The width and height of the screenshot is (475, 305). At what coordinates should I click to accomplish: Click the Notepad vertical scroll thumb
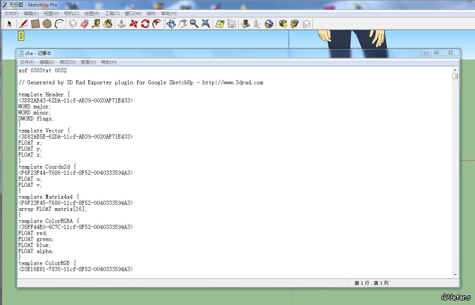pos(455,76)
